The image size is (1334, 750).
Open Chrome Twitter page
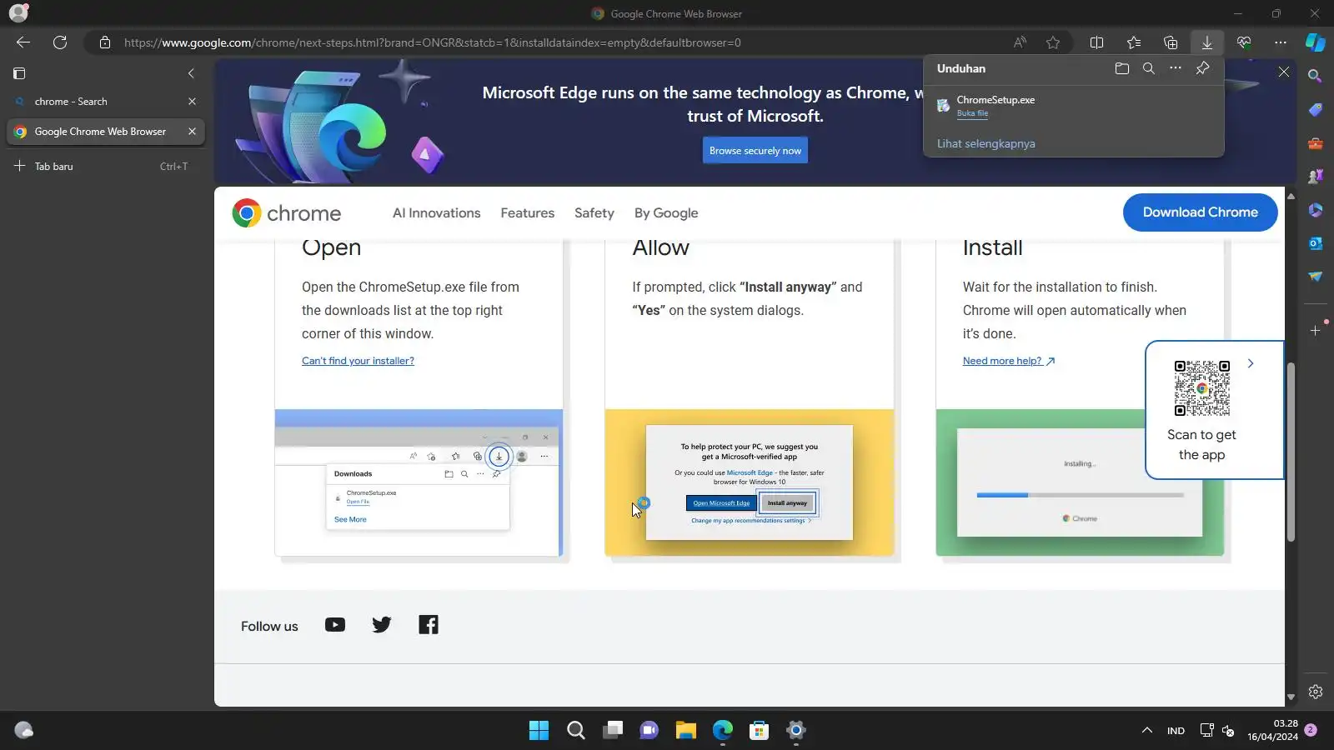(x=382, y=625)
